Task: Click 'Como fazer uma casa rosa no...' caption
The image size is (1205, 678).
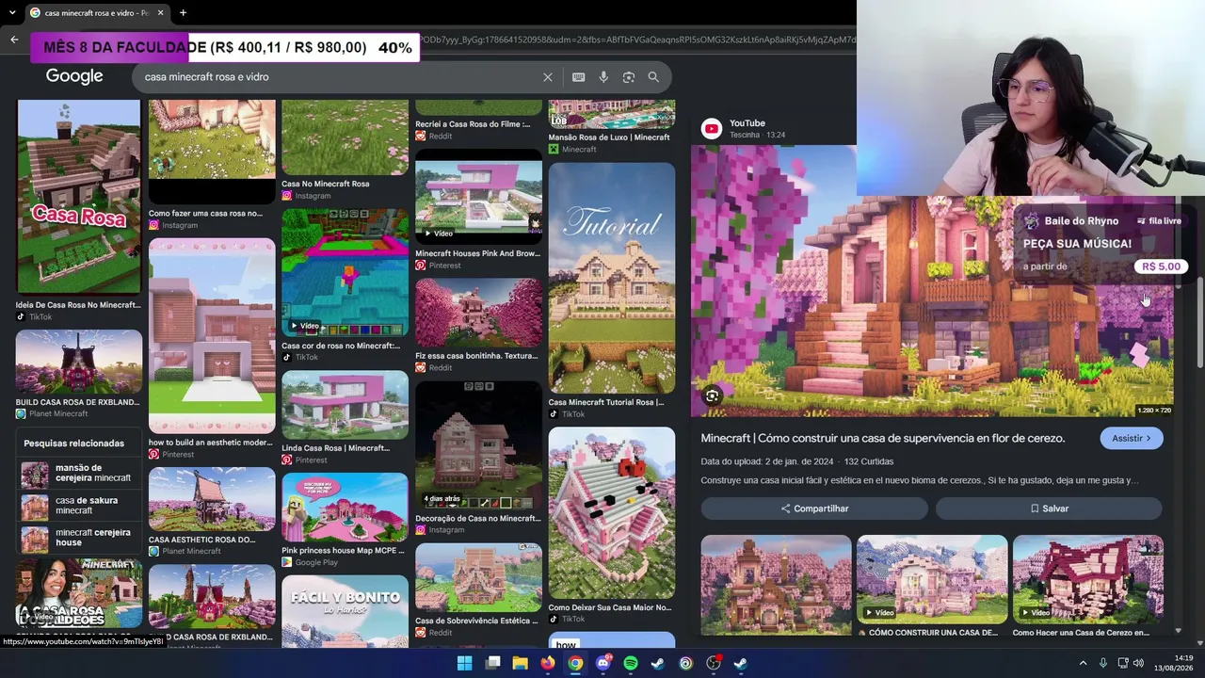Action: [205, 214]
